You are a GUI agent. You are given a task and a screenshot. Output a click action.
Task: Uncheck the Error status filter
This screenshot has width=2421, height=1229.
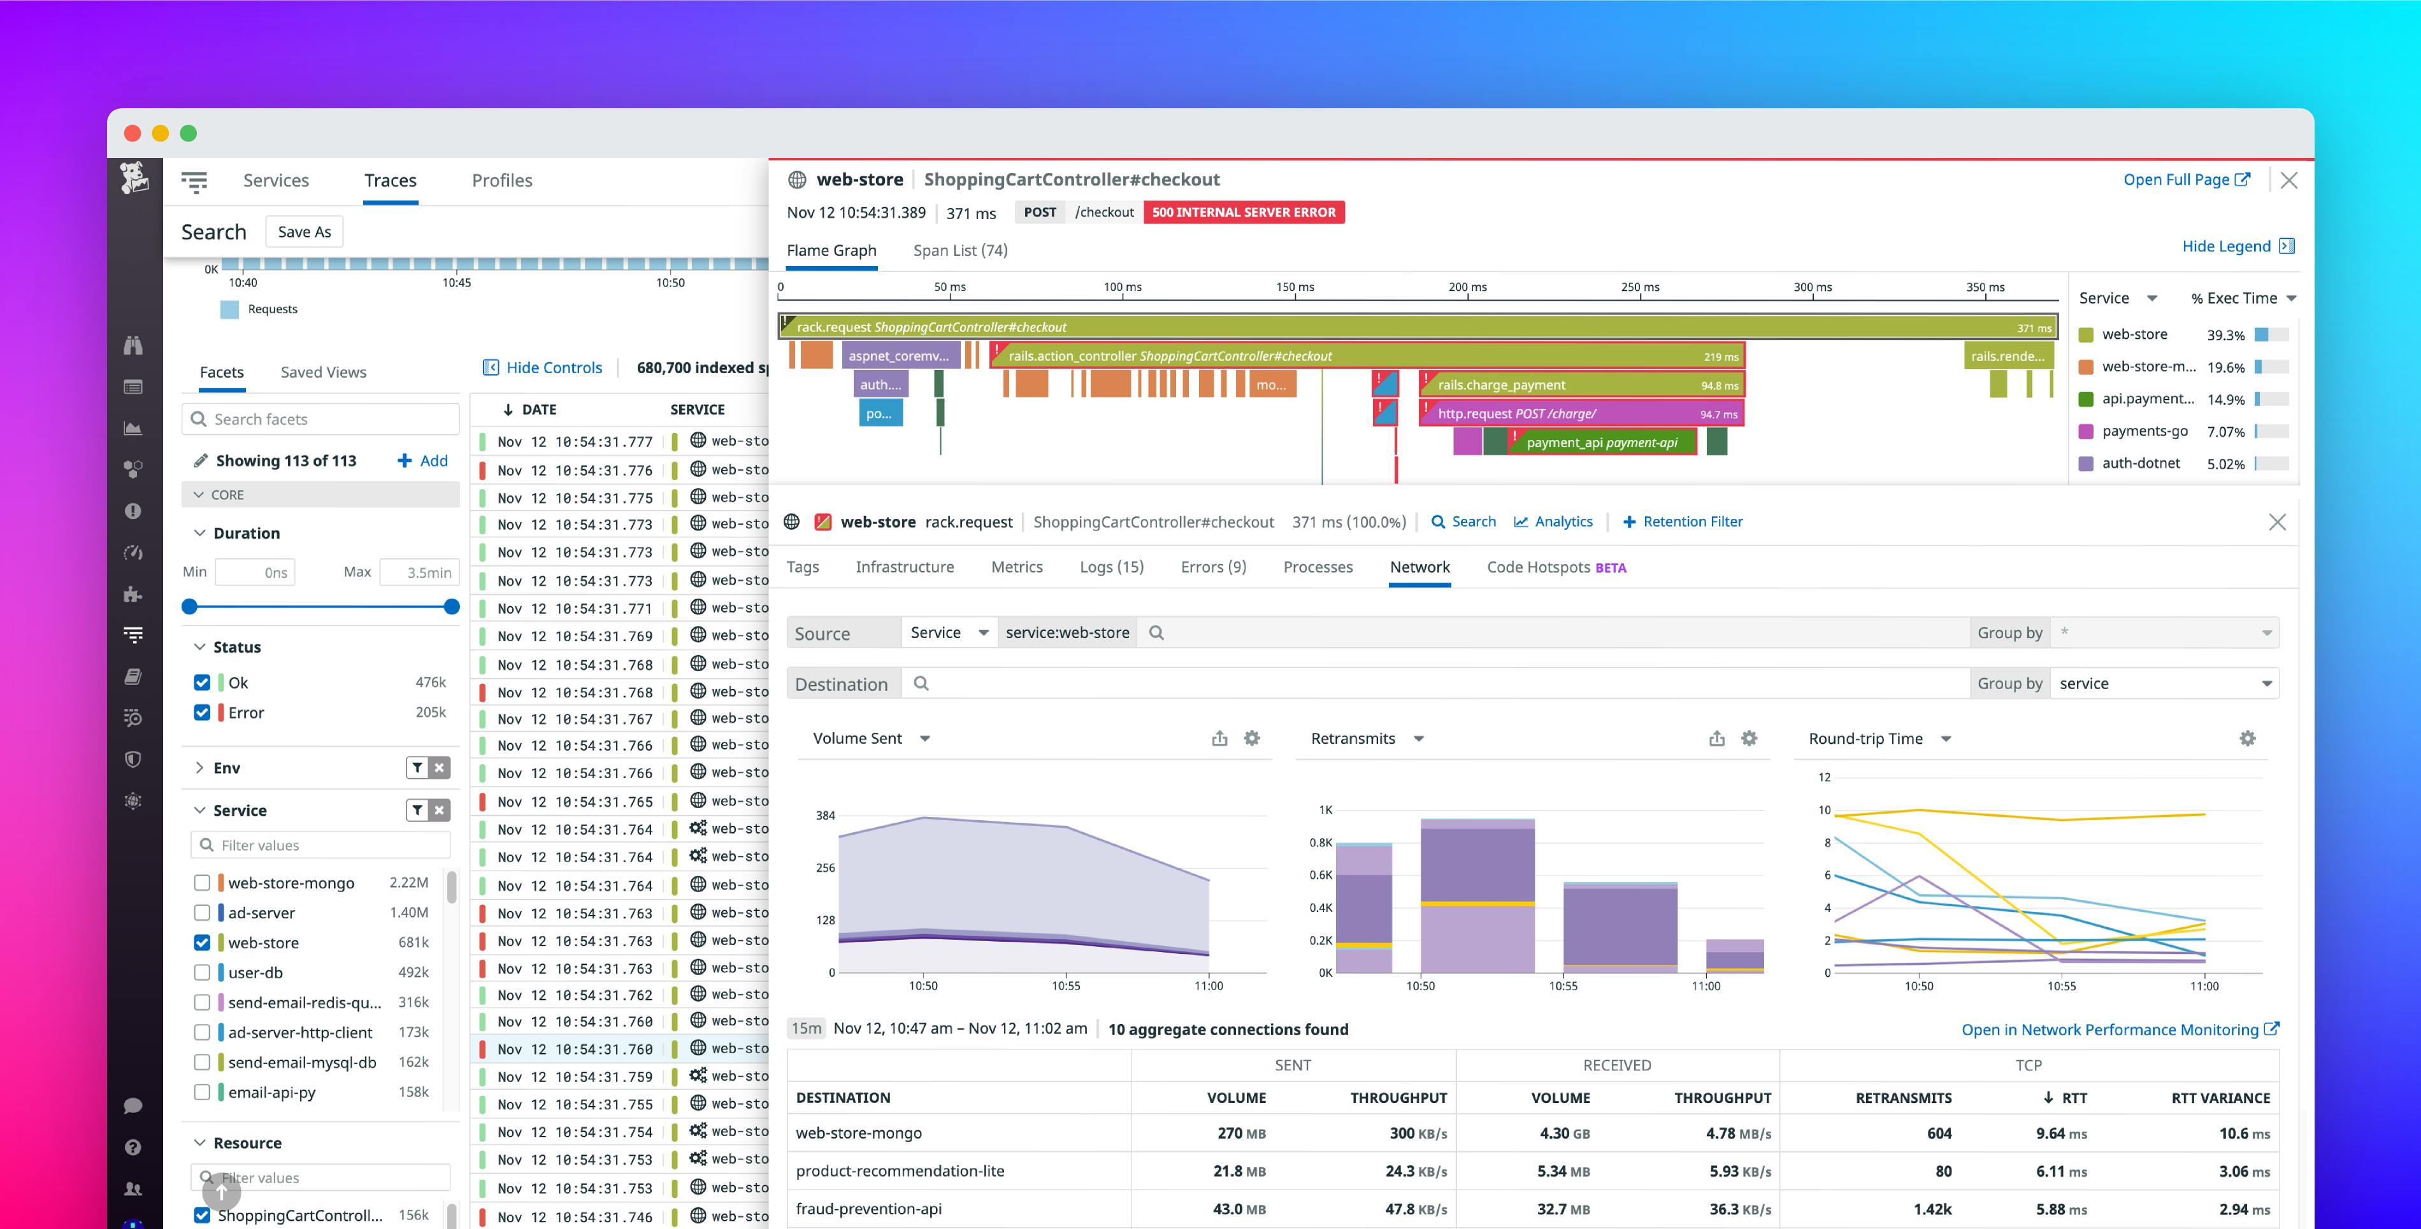tap(202, 712)
